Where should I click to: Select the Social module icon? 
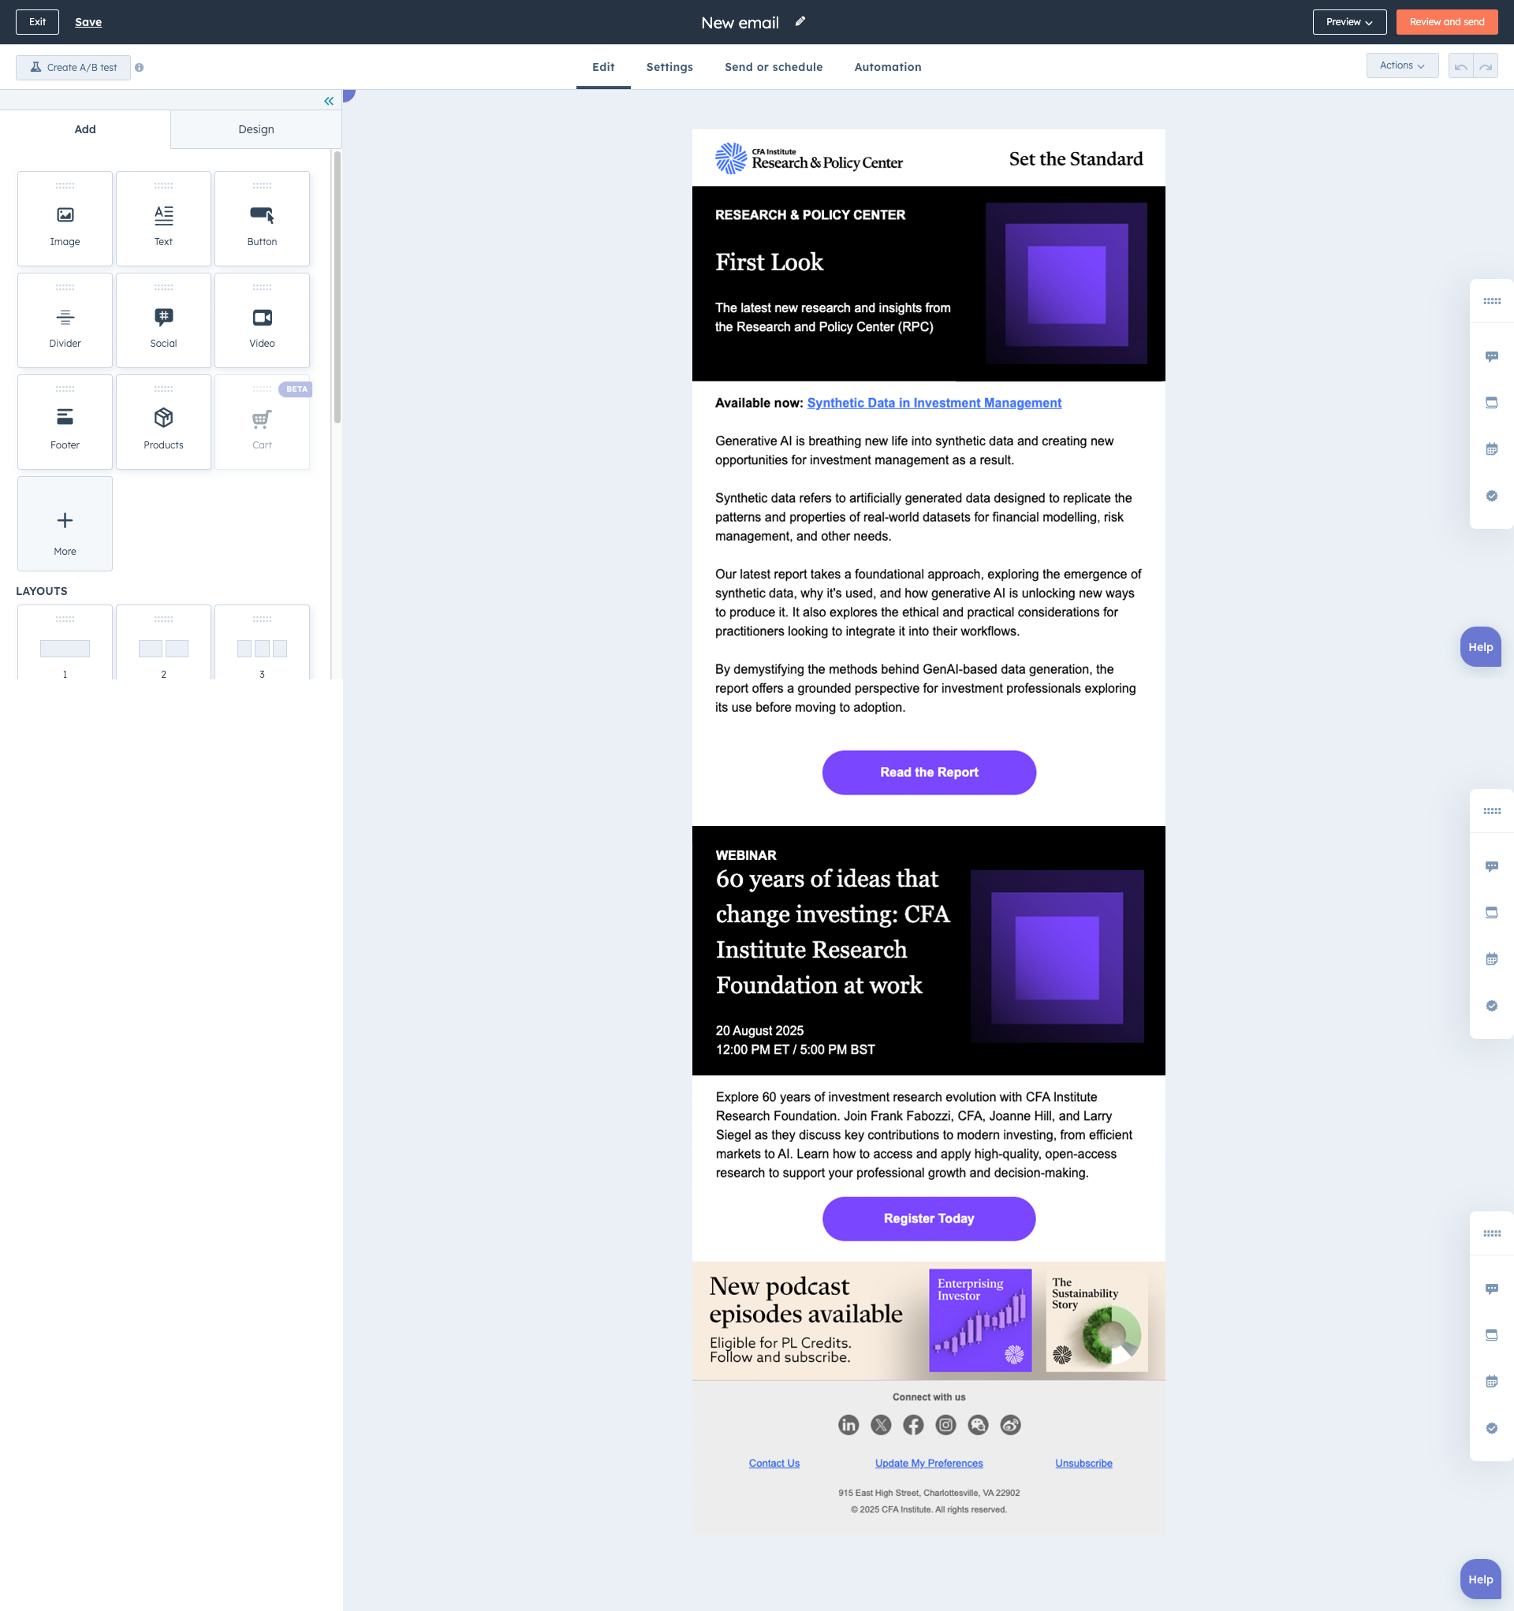(x=163, y=318)
